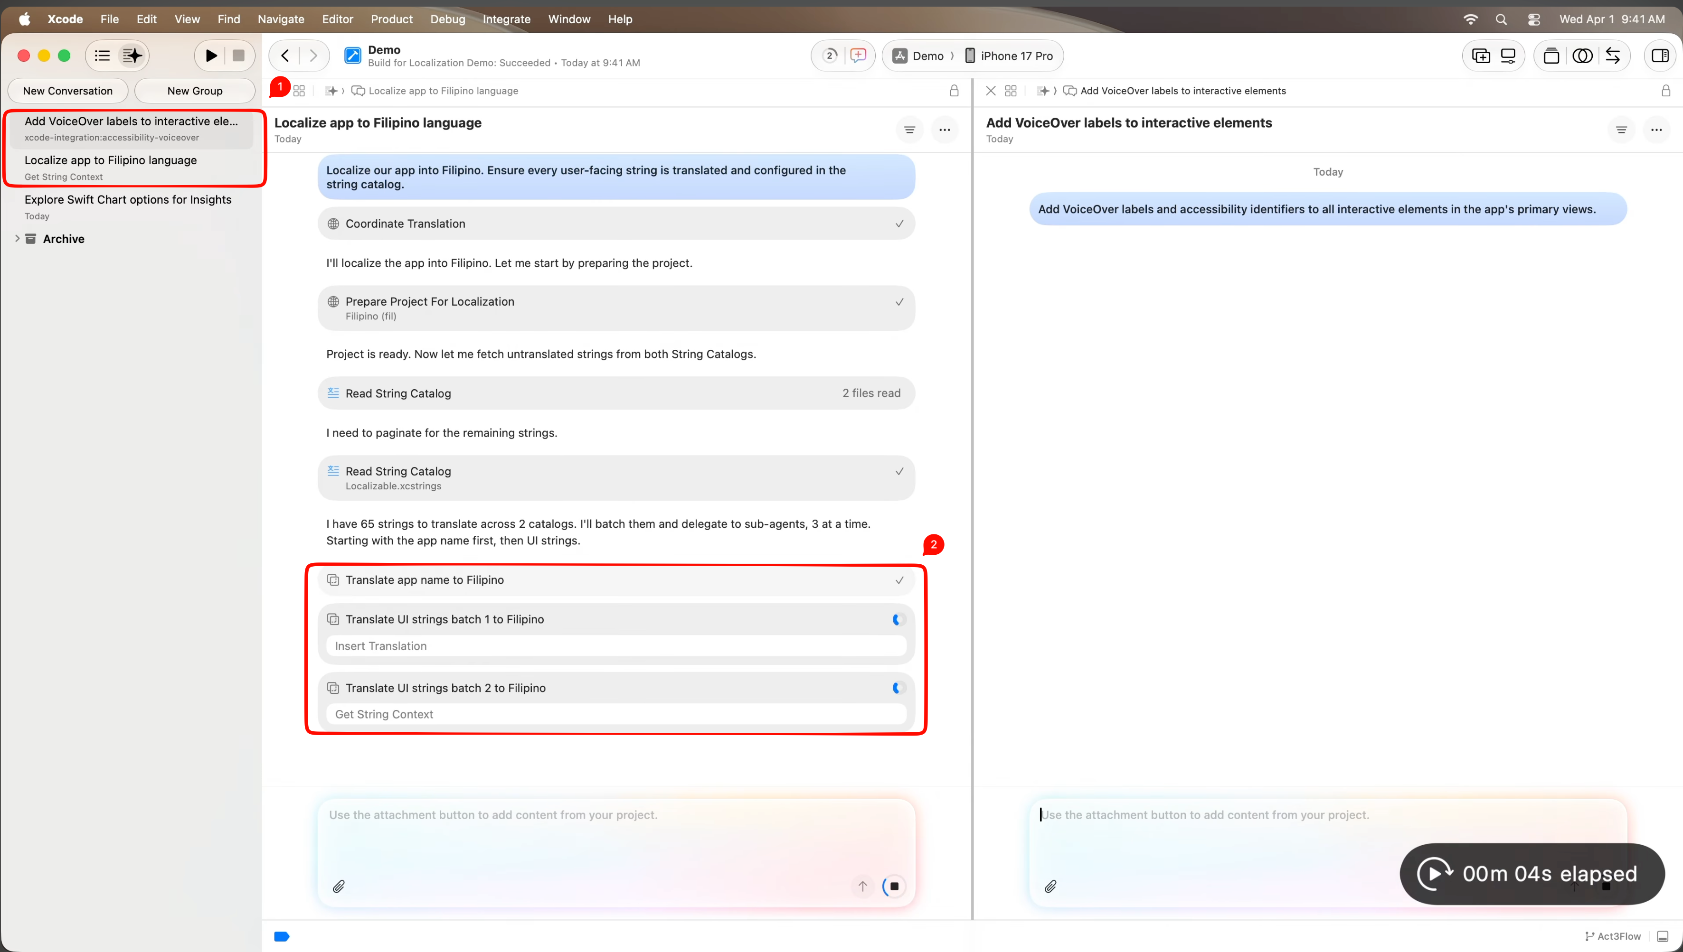1683x952 pixels.
Task: Attach content in right conversation with paperclip
Action: click(x=1050, y=886)
